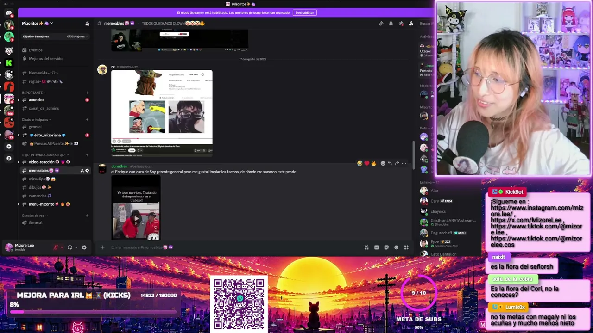Click the add a server plus icon
Viewport: 593px width, 333px height.
tap(9, 147)
